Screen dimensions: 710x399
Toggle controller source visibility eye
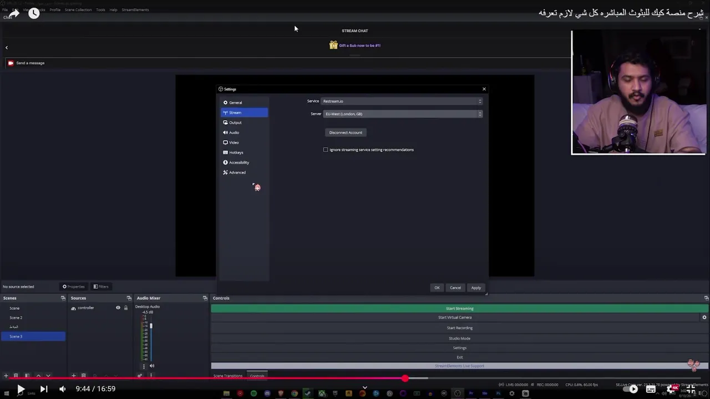click(x=118, y=308)
